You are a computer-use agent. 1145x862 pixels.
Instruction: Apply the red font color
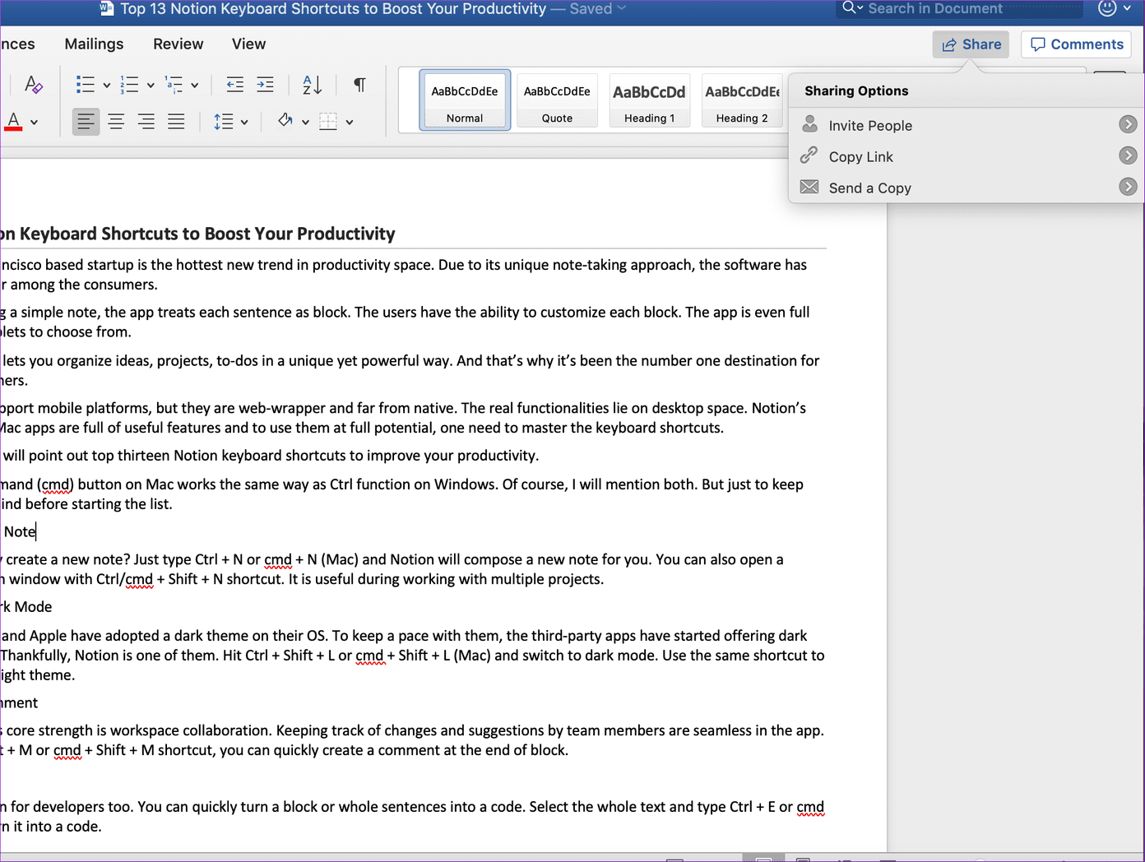[x=13, y=122]
